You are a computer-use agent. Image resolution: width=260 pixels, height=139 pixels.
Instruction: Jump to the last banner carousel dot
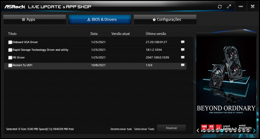coord(248,131)
